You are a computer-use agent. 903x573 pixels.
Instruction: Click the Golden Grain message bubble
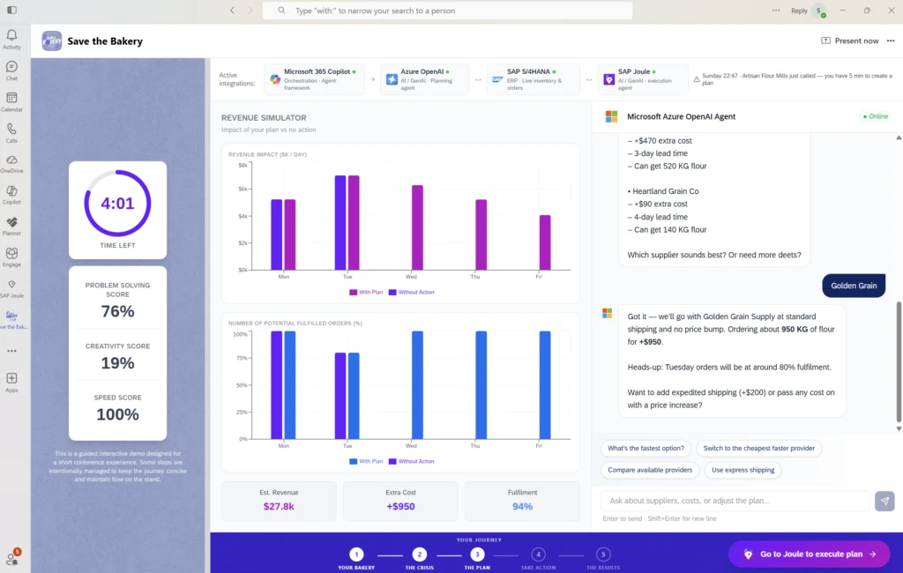(x=854, y=286)
